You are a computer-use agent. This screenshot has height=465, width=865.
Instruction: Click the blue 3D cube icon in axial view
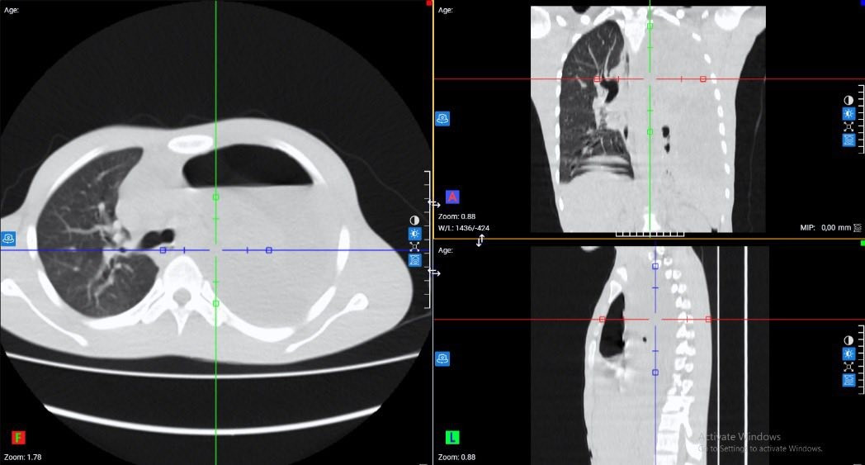pos(8,239)
